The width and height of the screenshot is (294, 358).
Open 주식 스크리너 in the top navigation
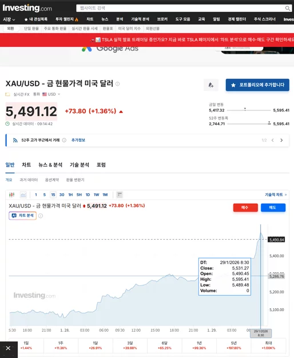(265, 19)
